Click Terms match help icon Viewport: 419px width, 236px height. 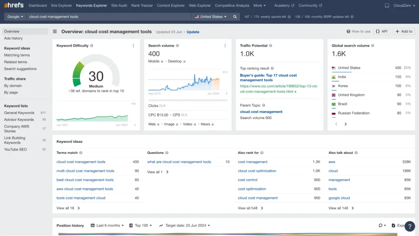(81, 153)
